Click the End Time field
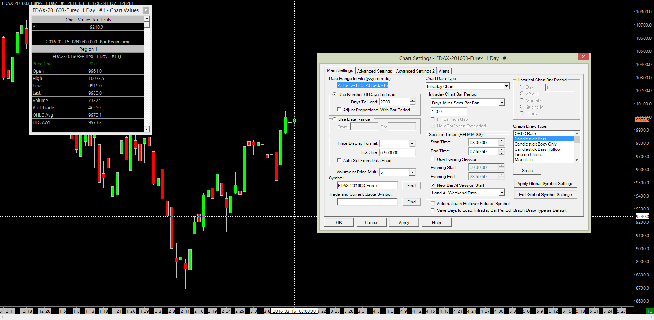The image size is (654, 320). pos(483,151)
